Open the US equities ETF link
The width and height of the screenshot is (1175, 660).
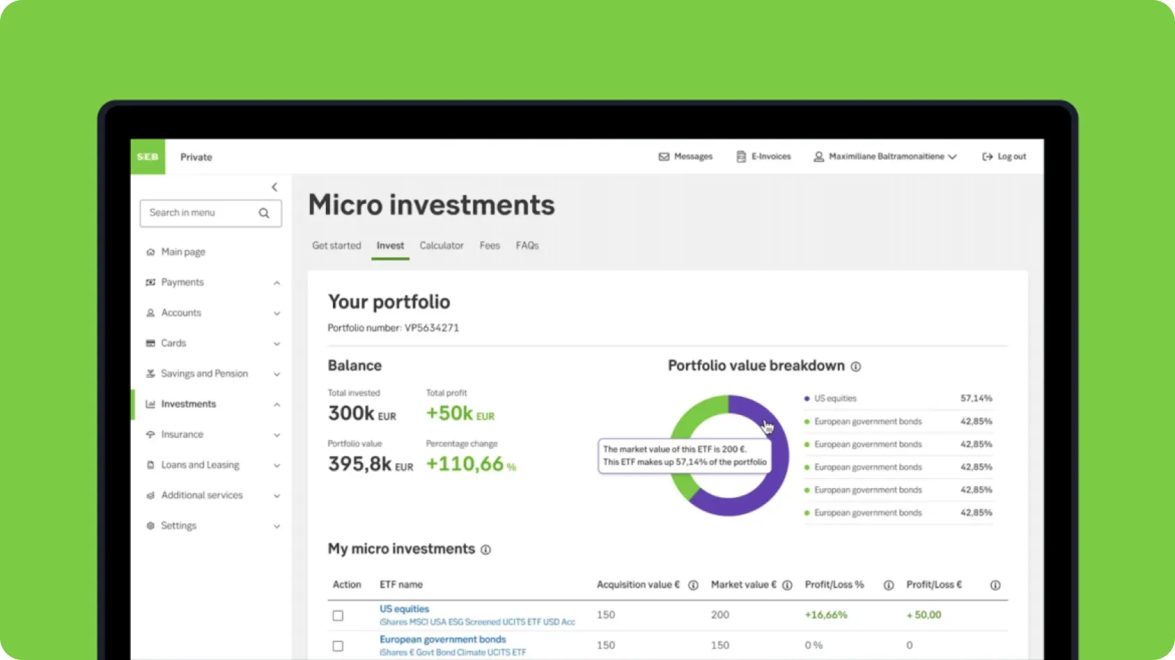point(404,609)
